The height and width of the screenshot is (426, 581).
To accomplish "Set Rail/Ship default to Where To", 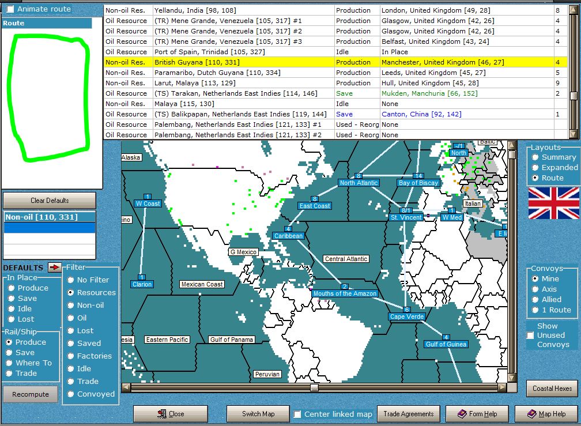I will 9,363.
